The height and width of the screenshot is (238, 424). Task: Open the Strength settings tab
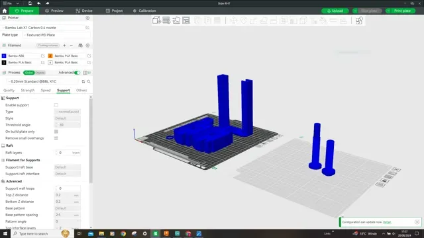click(x=28, y=91)
